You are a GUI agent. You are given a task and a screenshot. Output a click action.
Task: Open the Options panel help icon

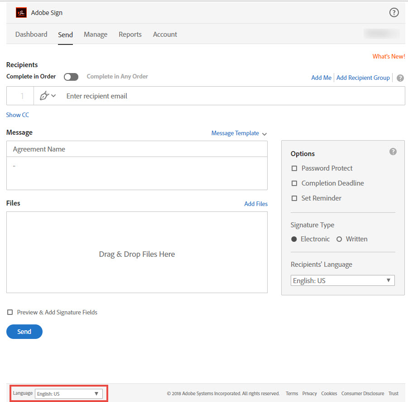(x=393, y=152)
